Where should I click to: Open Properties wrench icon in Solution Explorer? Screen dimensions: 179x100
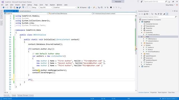[x=164, y=14]
